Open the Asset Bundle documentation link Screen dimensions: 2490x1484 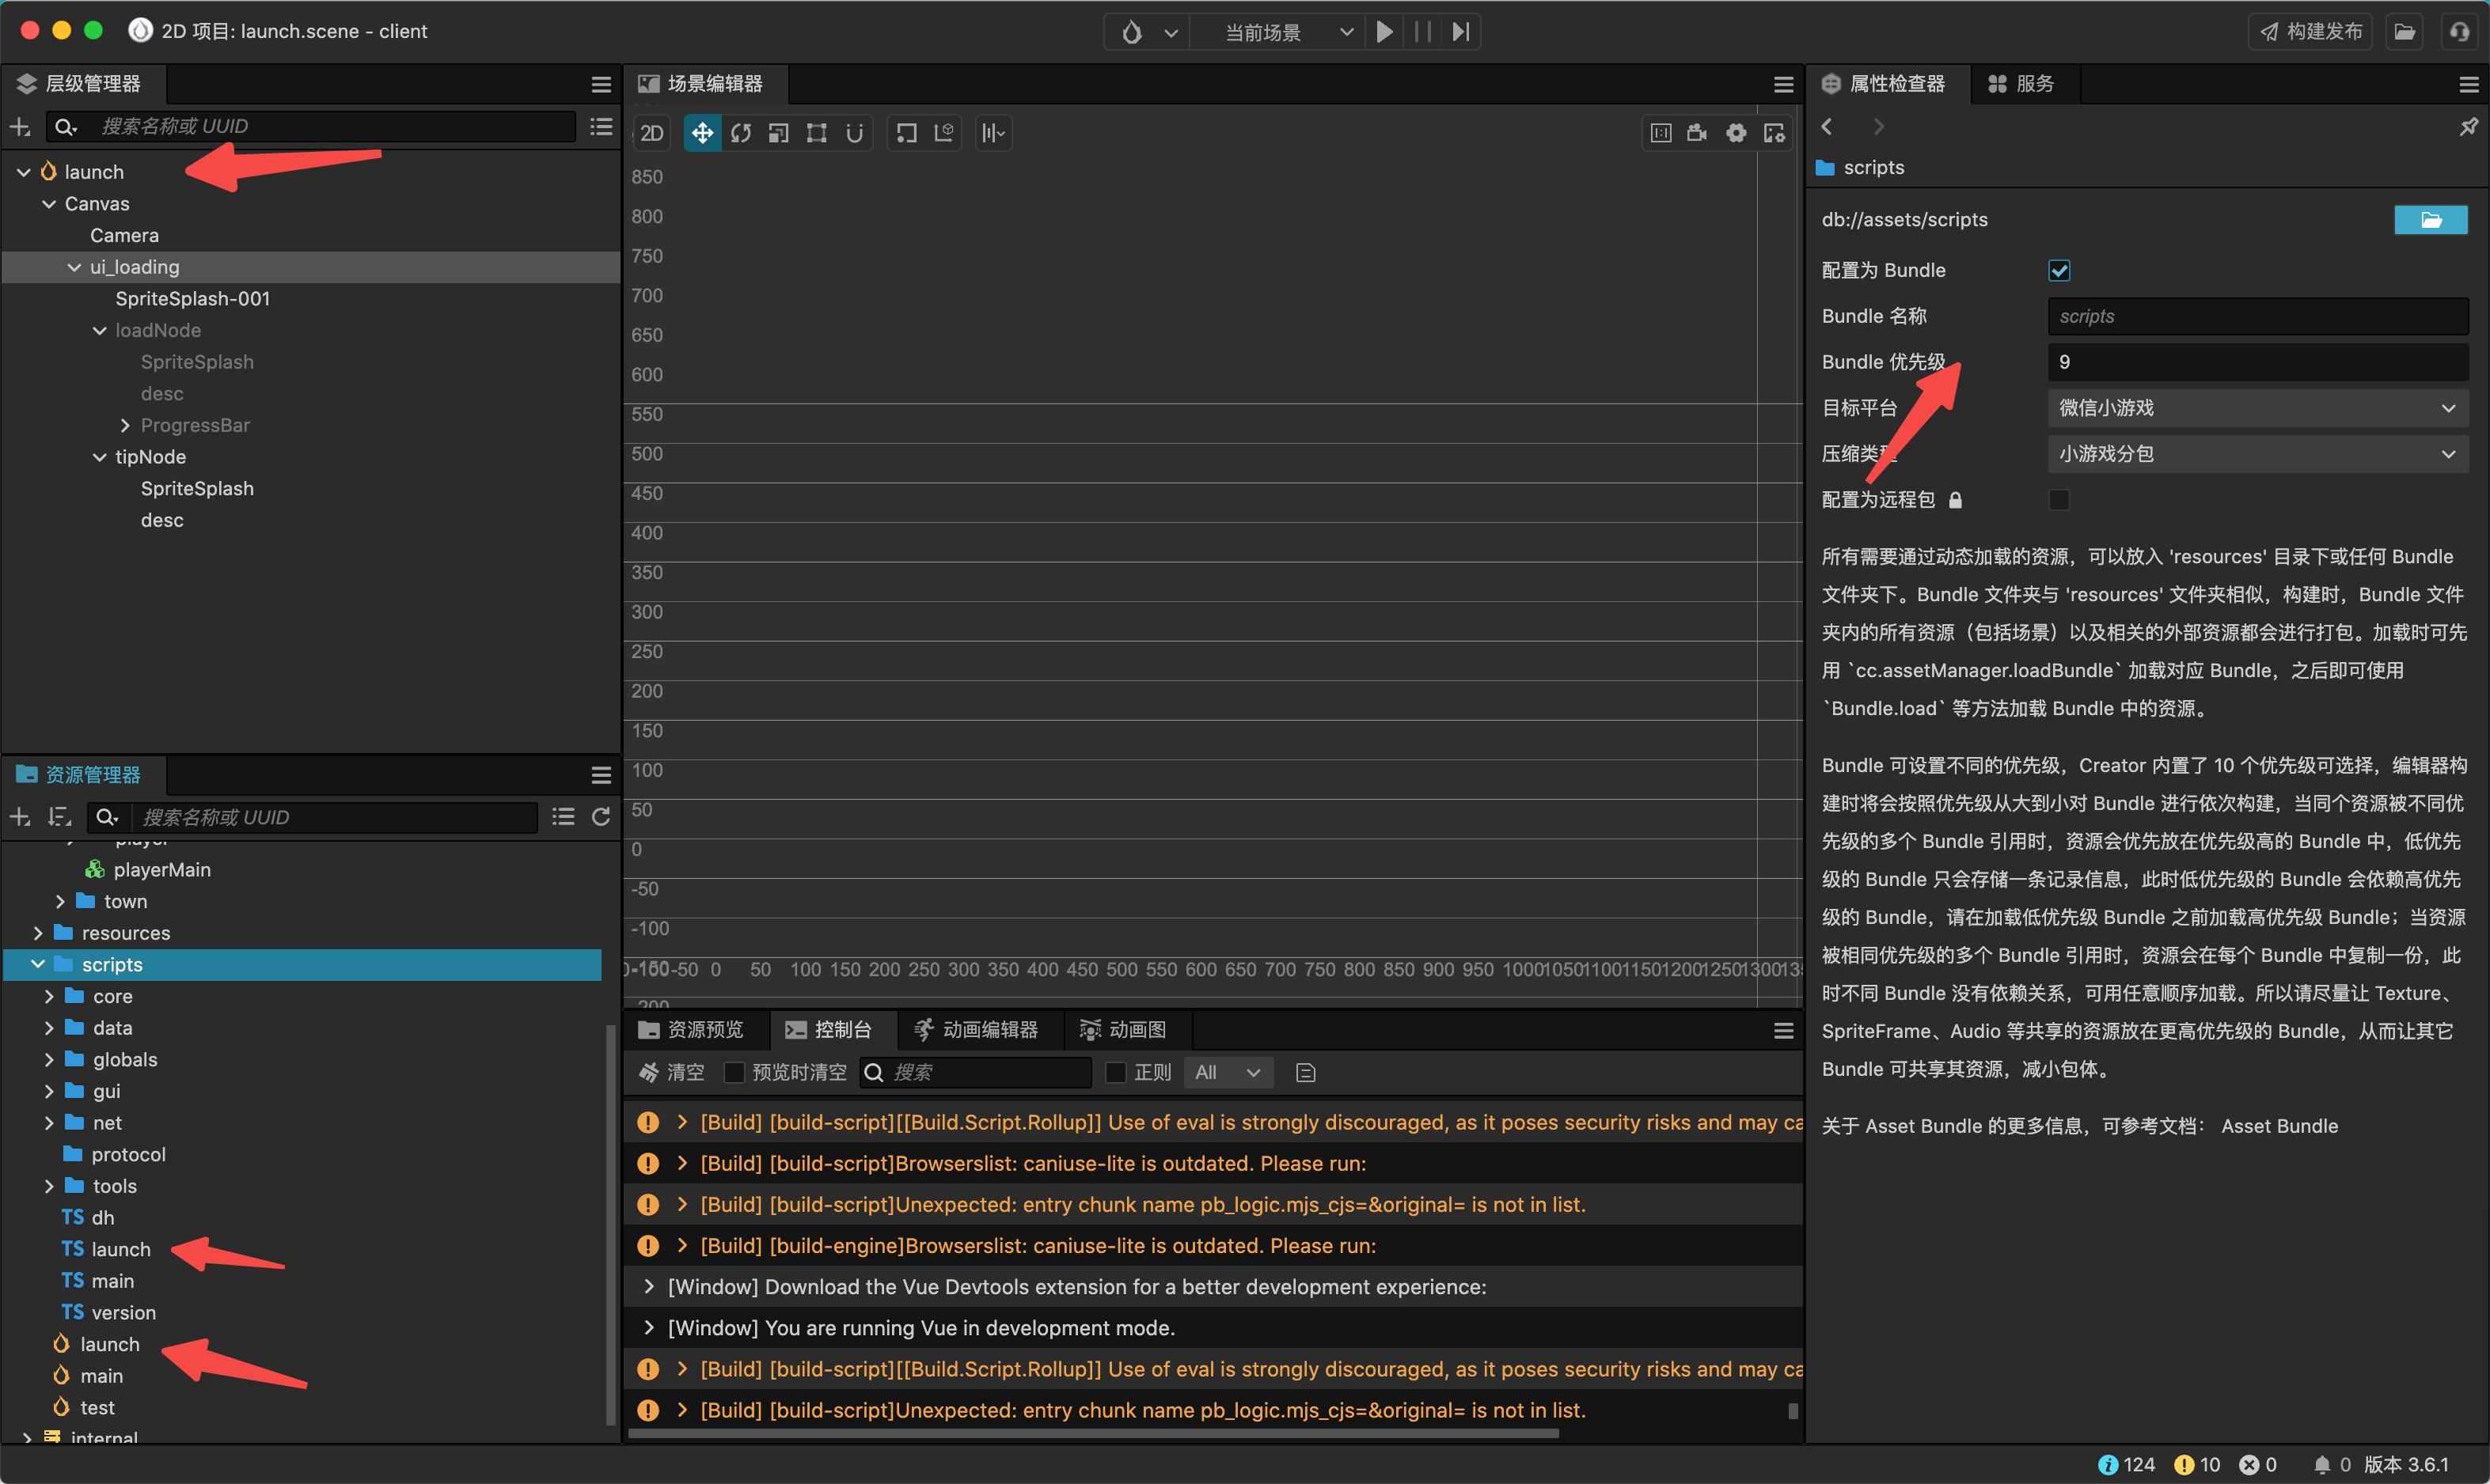(x=2279, y=1126)
